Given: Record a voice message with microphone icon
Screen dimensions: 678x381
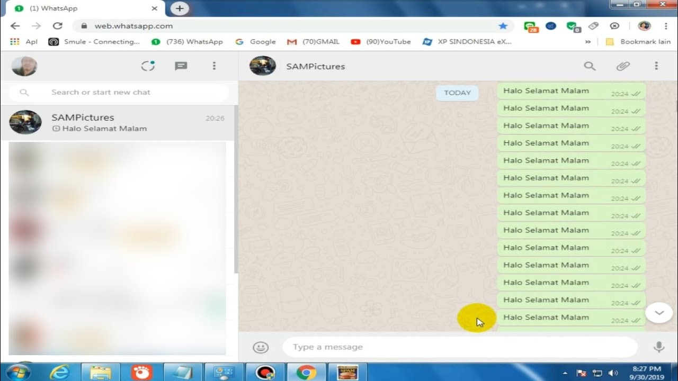Looking at the screenshot, I should click(658, 347).
